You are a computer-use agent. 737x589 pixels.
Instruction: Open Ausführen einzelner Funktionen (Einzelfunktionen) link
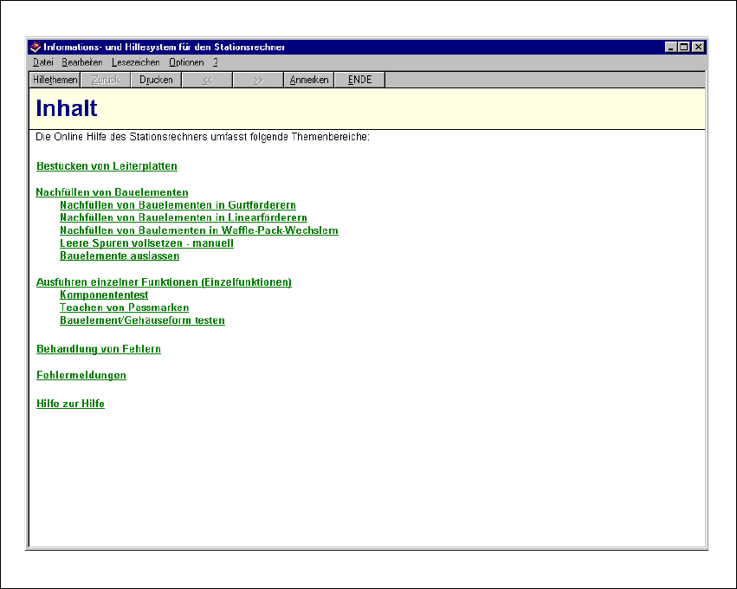pos(164,282)
